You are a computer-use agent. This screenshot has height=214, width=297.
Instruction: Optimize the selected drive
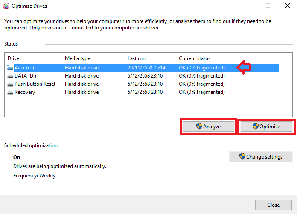266,127
